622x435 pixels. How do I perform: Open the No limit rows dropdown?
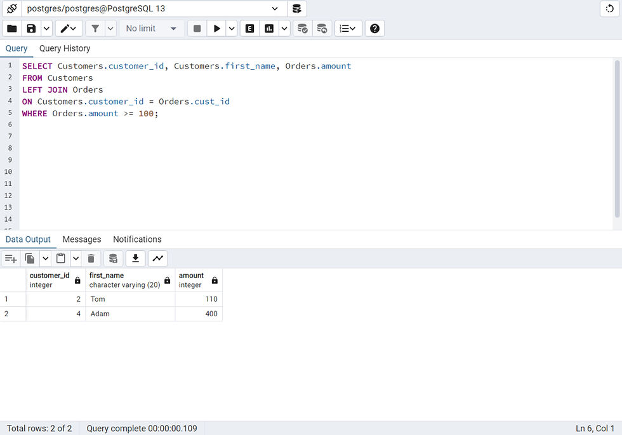pyautogui.click(x=151, y=28)
